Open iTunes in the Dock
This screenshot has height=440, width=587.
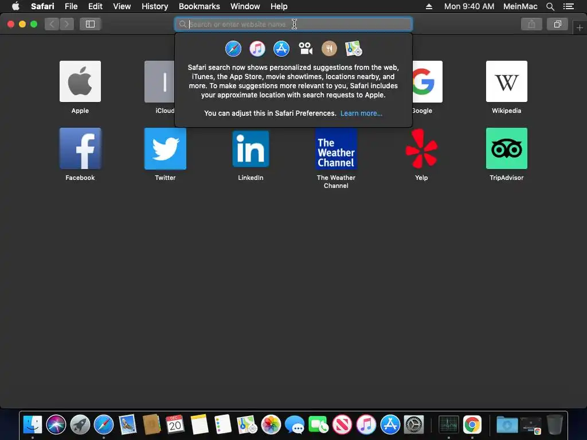366,425
